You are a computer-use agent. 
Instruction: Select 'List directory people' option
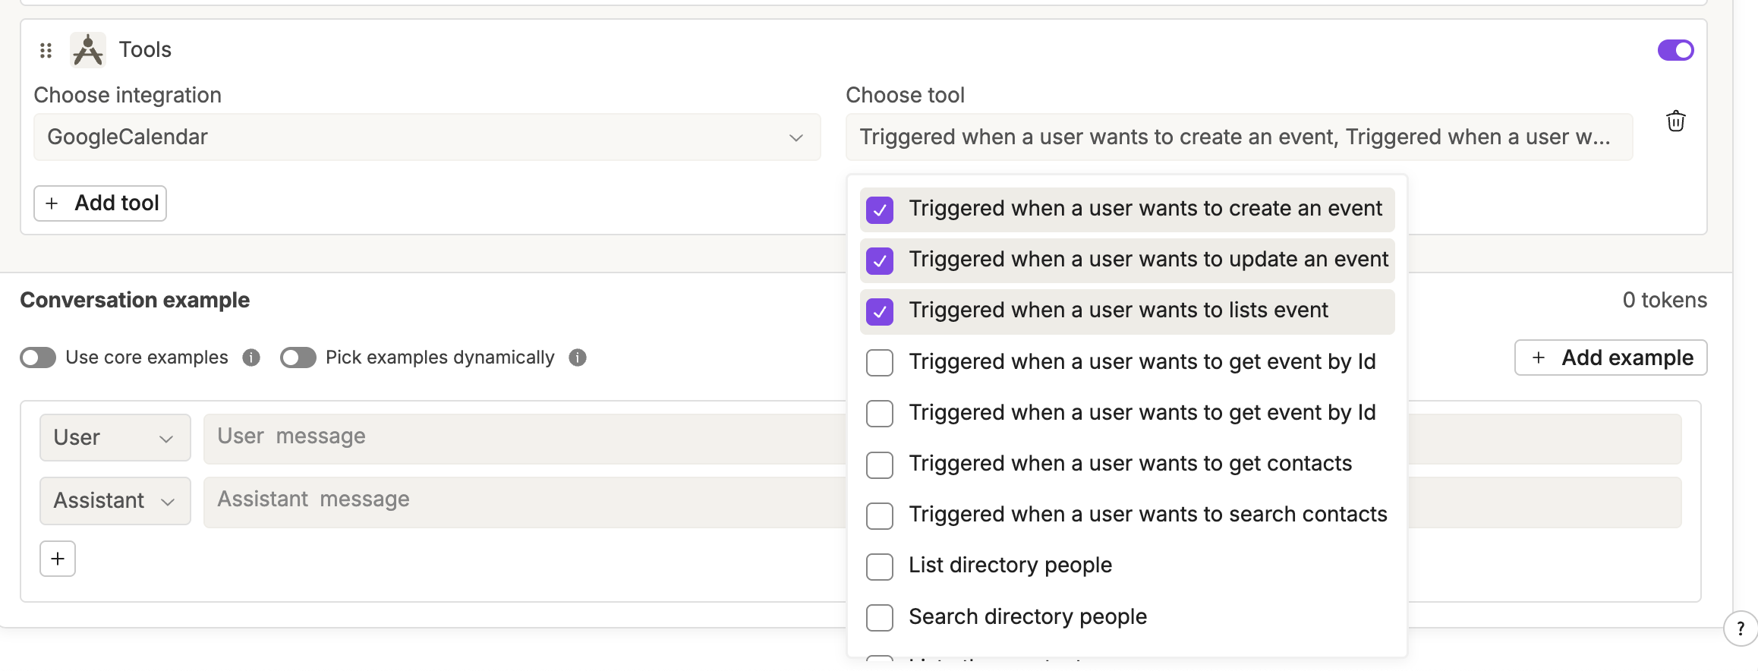point(880,566)
